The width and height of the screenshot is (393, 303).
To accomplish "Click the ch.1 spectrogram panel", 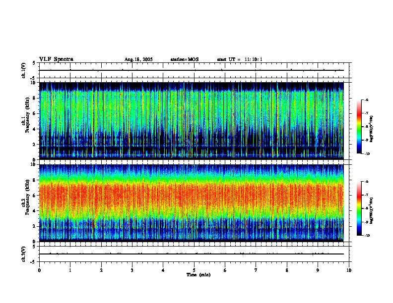I will pyautogui.click(x=192, y=121).
